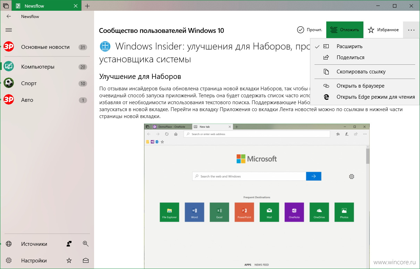Open Настройки gear icon
Image resolution: width=420 pixels, height=269 pixels.
9,260
